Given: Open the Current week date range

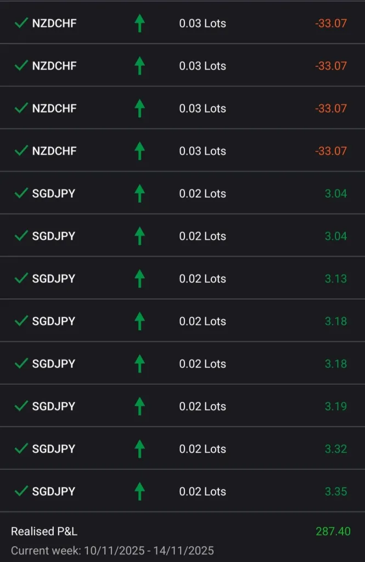Looking at the screenshot, I should pos(112,550).
